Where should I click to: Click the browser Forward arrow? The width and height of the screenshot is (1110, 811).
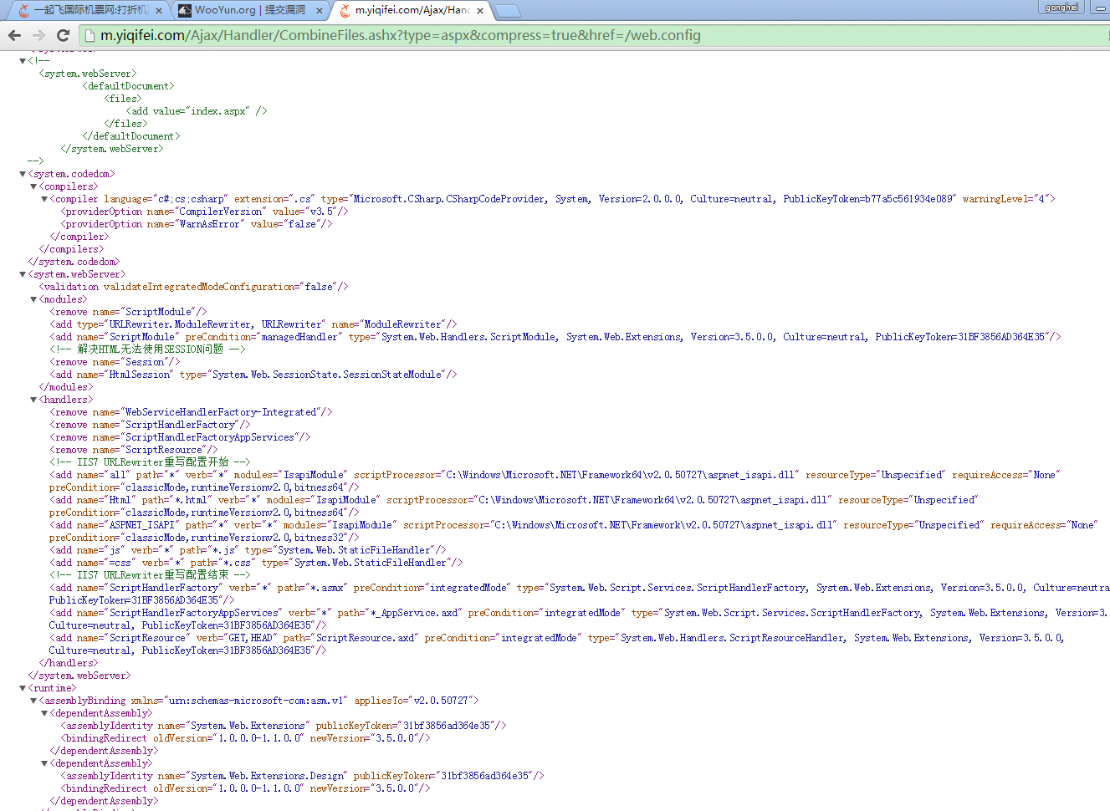tap(38, 35)
